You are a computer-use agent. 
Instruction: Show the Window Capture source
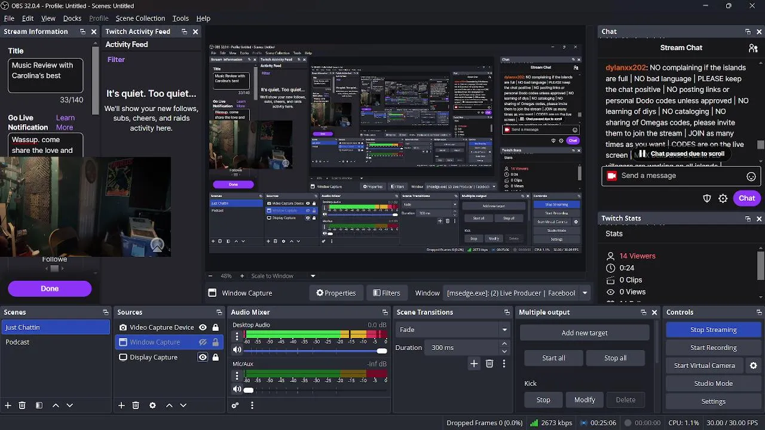click(203, 342)
